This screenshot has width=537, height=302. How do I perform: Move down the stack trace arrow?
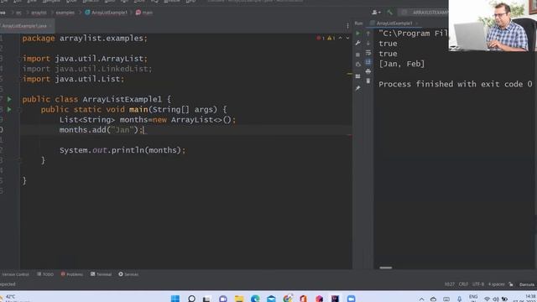[368, 43]
